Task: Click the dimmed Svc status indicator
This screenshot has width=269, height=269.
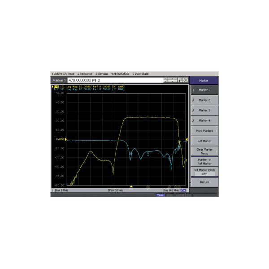Action: 189,195
